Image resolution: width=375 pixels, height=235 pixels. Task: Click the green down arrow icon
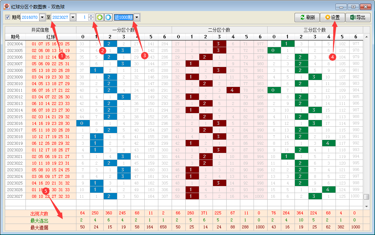(x=100, y=17)
